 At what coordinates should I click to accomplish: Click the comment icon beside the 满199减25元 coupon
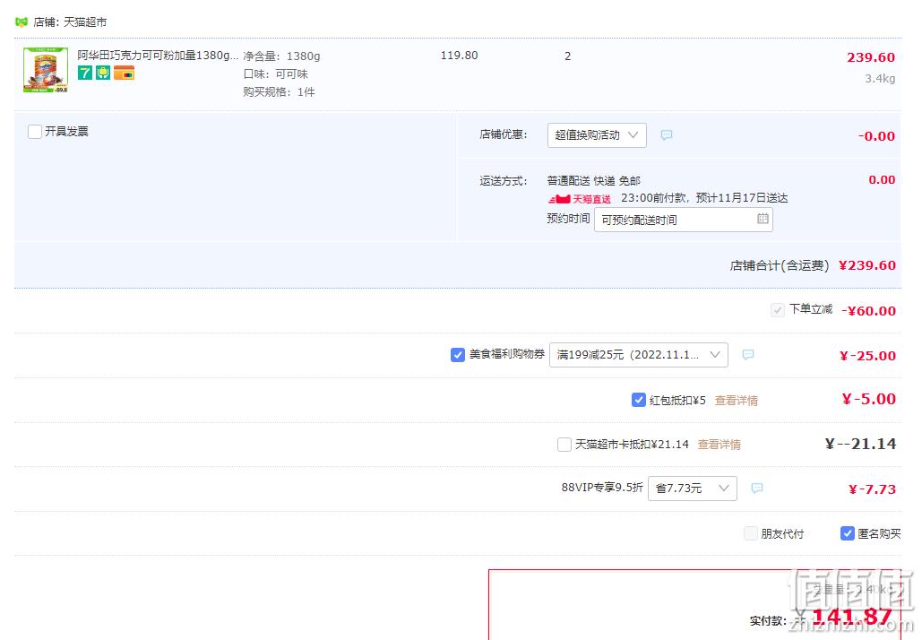coord(748,355)
